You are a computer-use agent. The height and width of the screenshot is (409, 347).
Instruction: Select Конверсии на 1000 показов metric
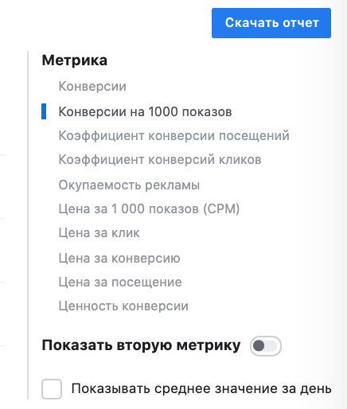(145, 111)
